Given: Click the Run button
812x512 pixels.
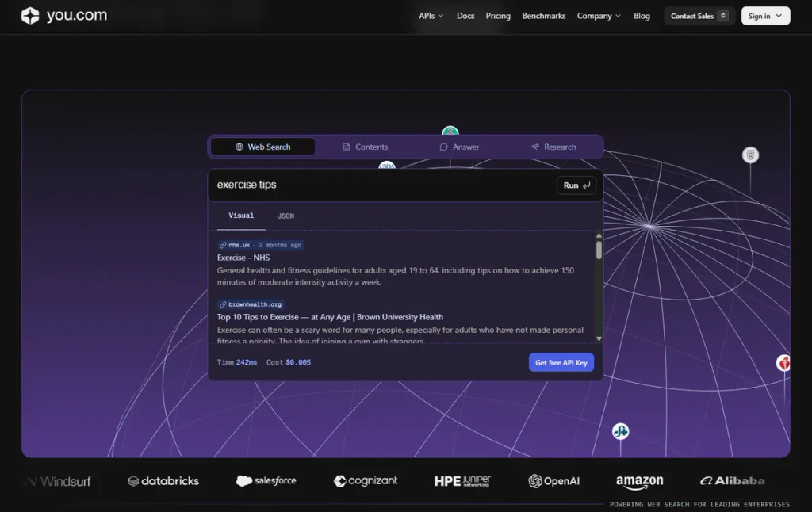Looking at the screenshot, I should (x=576, y=185).
